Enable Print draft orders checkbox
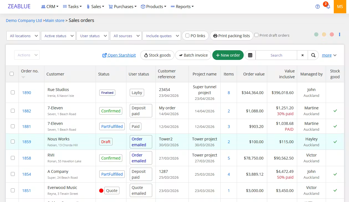This screenshot has width=349, height=202. coord(256,35)
